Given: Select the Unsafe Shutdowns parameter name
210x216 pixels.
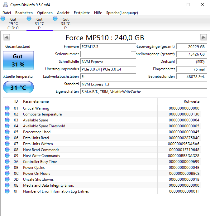Looking at the screenshot, I should click(x=38, y=179).
